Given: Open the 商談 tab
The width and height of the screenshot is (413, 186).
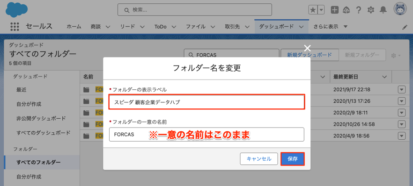Looking at the screenshot, I should [96, 27].
